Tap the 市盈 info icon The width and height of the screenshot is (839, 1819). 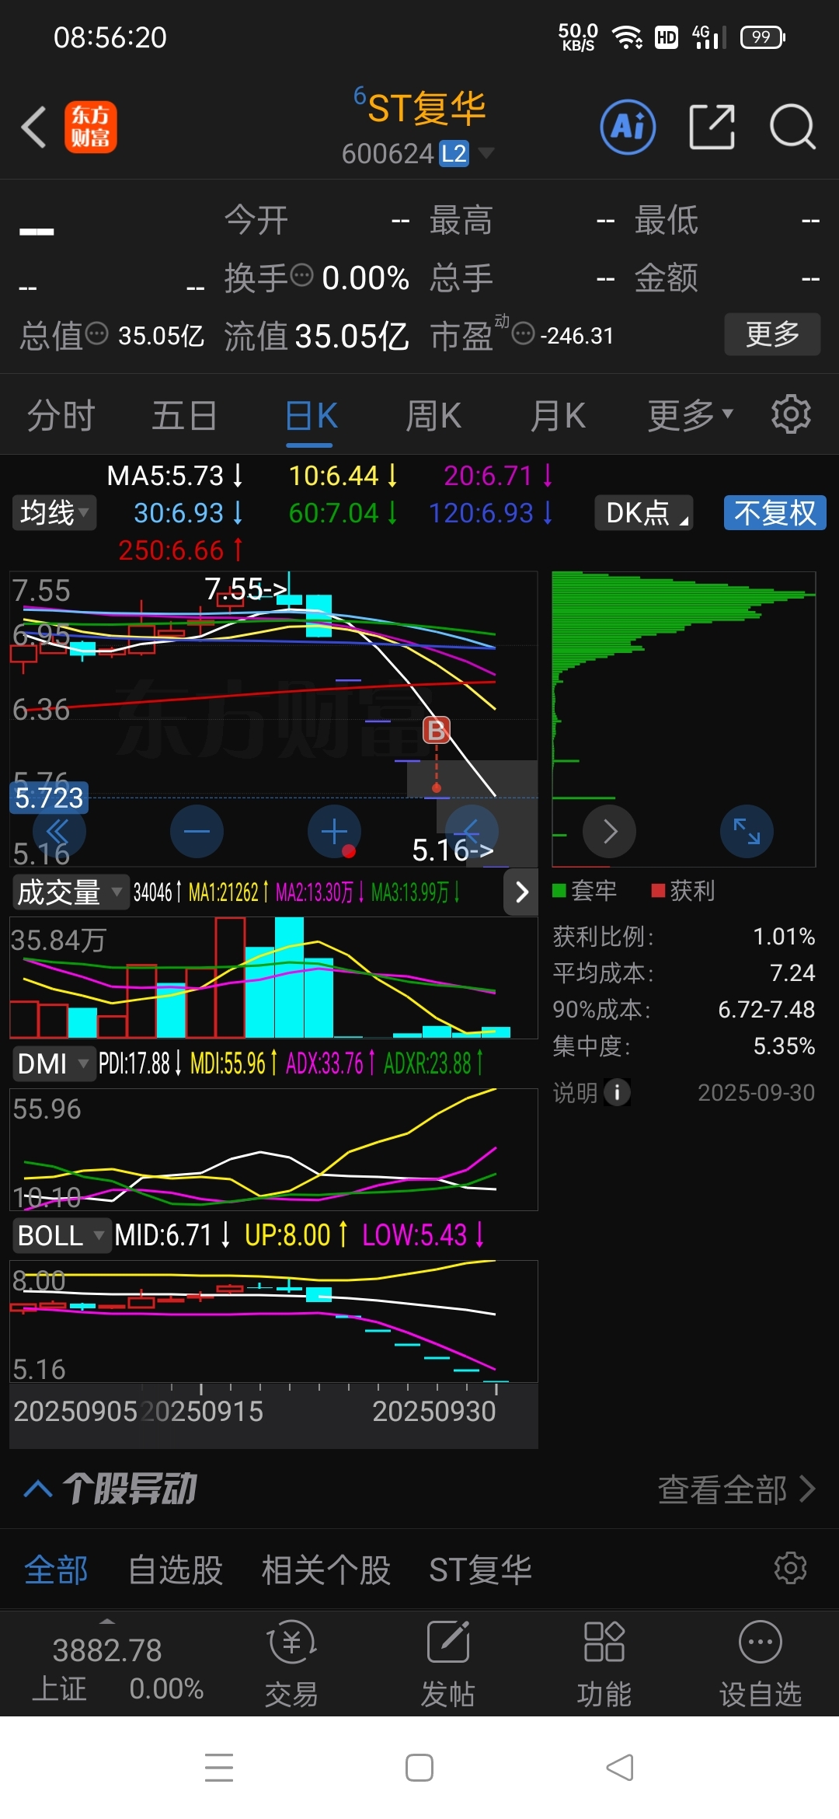(x=524, y=334)
